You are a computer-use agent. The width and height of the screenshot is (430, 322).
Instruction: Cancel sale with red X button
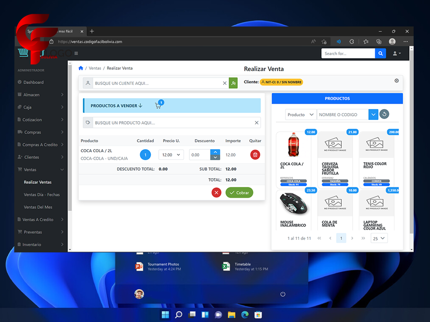click(x=216, y=192)
